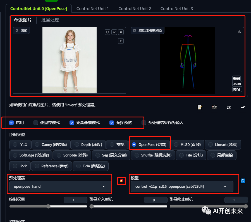Select Depth (深度) control type

[88, 144]
